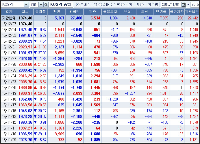Click the 2015/11/01 start date field
The height and width of the screenshot is (144, 200).
coord(171,5)
